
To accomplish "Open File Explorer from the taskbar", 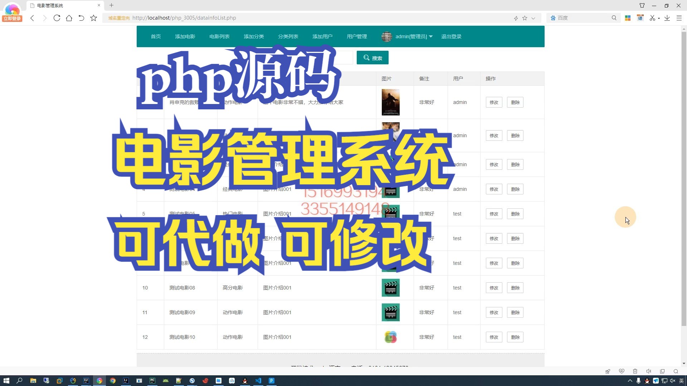I will pos(33,381).
